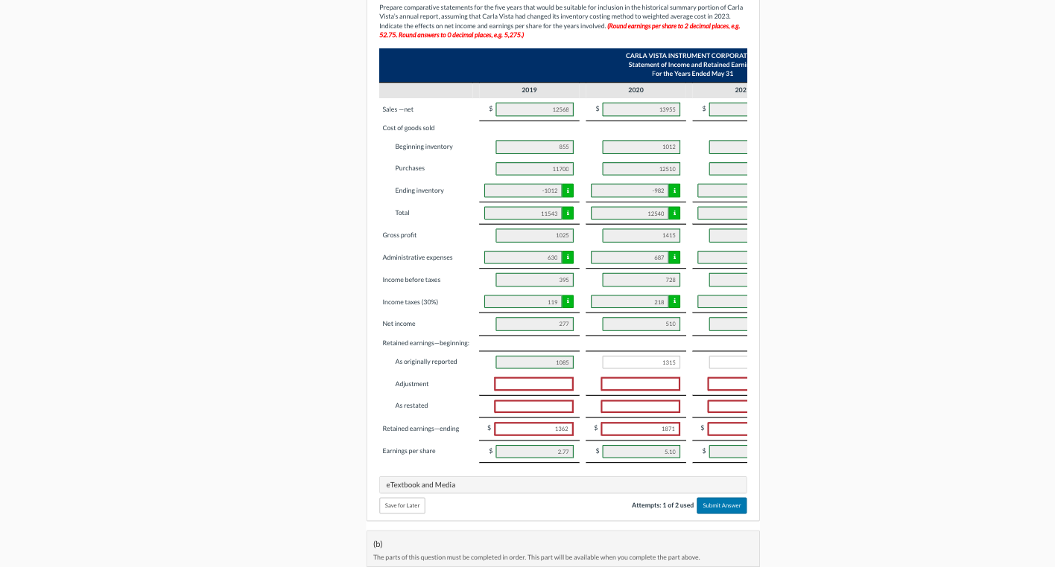Focus the 2020 Earnings per share field 5.10
The image size is (1055, 567).
pyautogui.click(x=641, y=451)
